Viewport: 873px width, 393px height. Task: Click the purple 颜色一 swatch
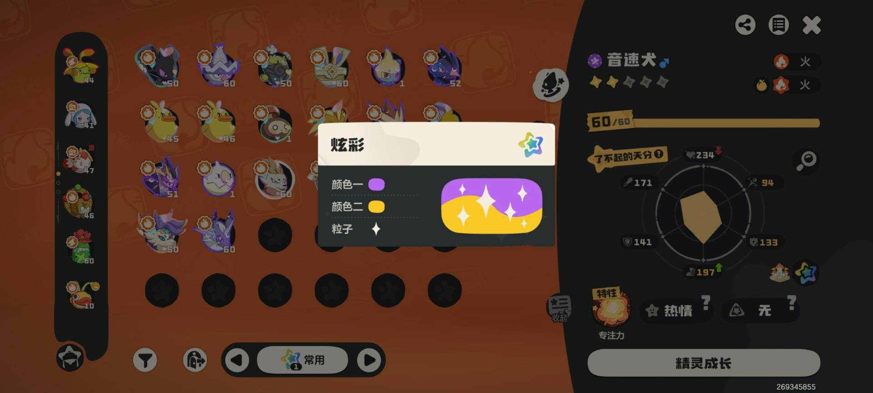point(376,184)
